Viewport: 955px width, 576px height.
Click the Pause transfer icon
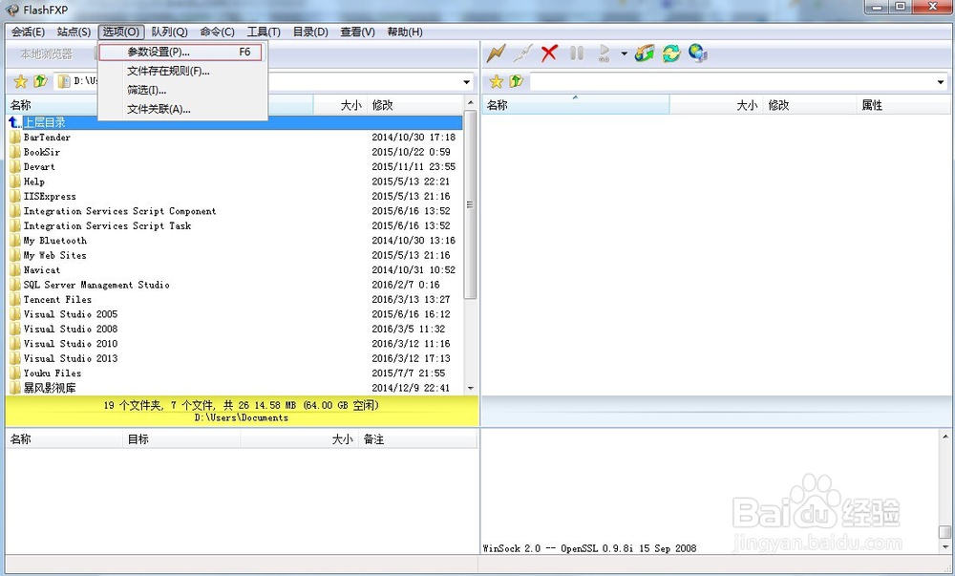(x=577, y=53)
